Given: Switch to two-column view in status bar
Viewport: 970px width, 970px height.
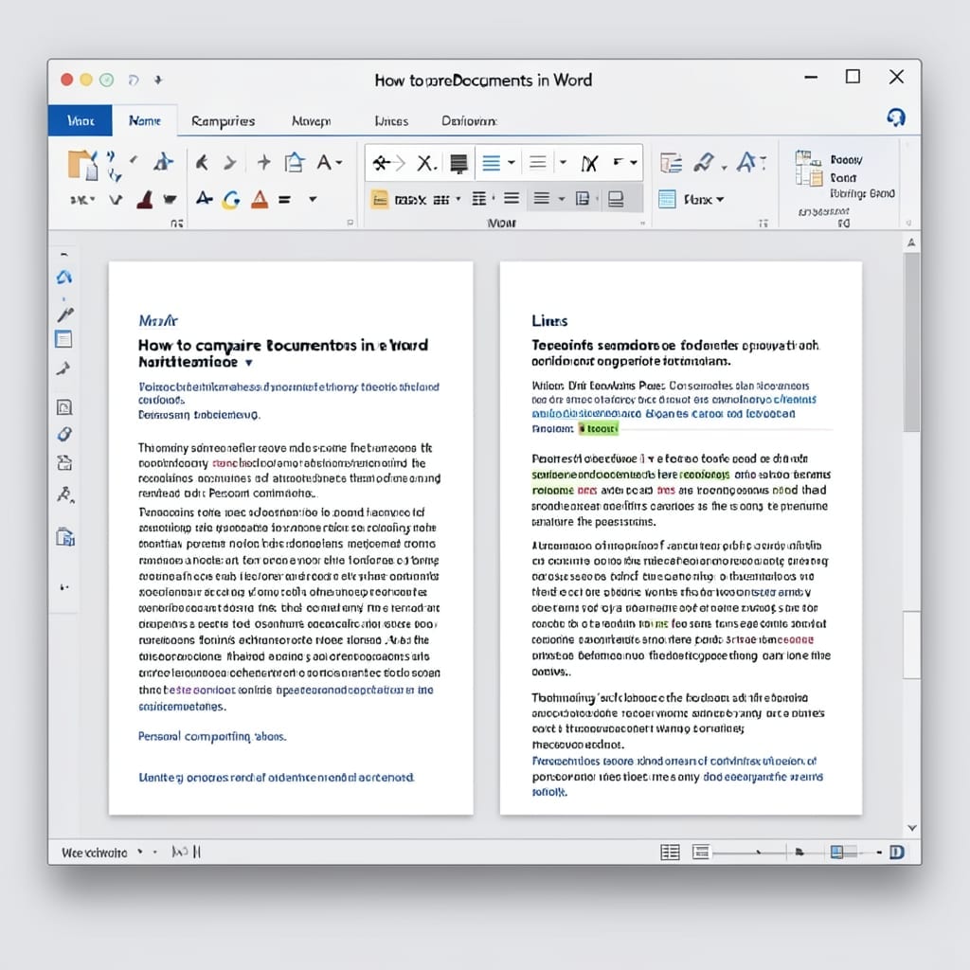Looking at the screenshot, I should pos(670,852).
